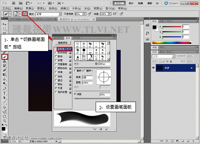Delete layer trash icon in Layers panel
This screenshot has width=200, height=144.
[x=193, y=141]
